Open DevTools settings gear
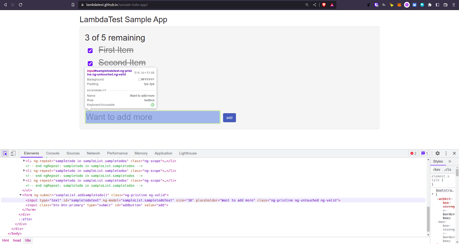Viewport: 459px width, 244px height. (x=437, y=154)
